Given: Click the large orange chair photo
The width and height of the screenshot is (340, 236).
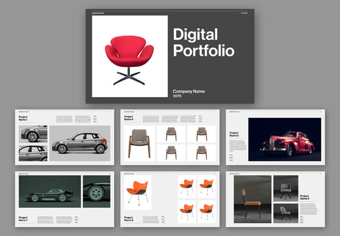Looking at the screenshot, I should [138, 193].
